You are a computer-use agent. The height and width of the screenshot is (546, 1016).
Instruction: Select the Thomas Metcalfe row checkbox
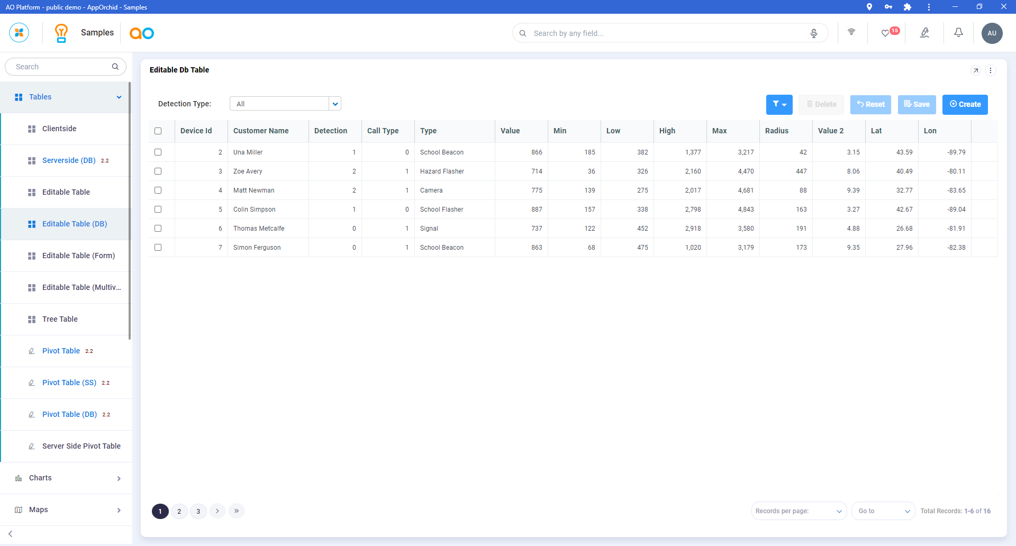point(158,229)
